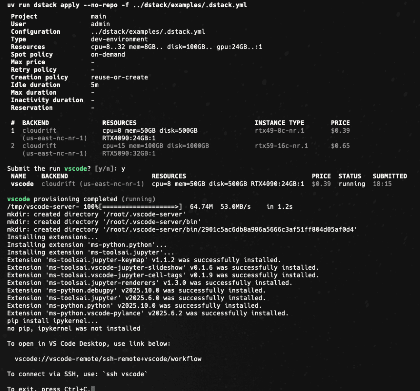This screenshot has height=391, width=420.
Task: Click the 'pip install ipykernel...' line
Action: click(x=53, y=321)
